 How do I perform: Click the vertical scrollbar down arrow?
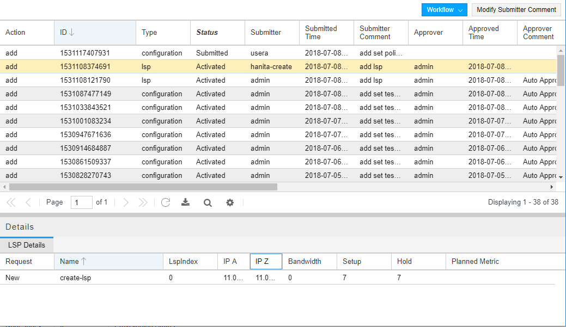coord(561,177)
